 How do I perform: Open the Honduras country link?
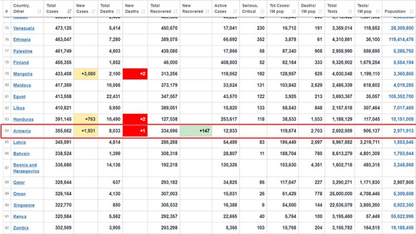click(24, 120)
